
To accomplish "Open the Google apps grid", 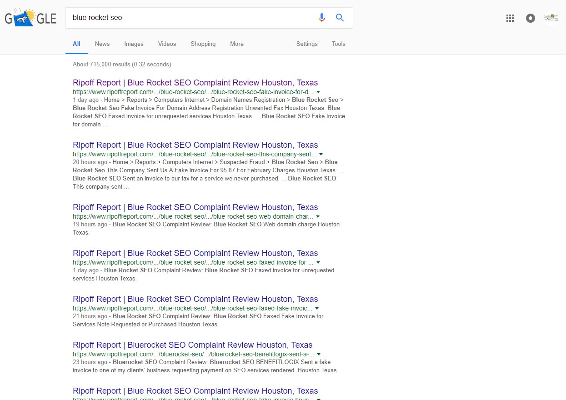I will click(x=510, y=18).
